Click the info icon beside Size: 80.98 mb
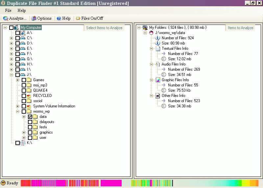Viewport: 263px width, 188px height. [x=157, y=43]
